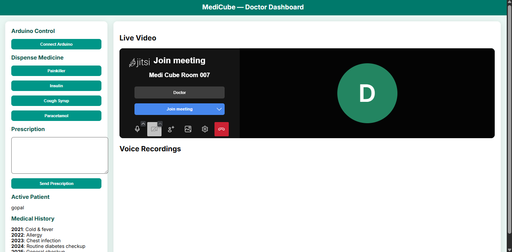The height and width of the screenshot is (252, 512).
Task: Expand the camera video options chevron
Action: (160, 124)
